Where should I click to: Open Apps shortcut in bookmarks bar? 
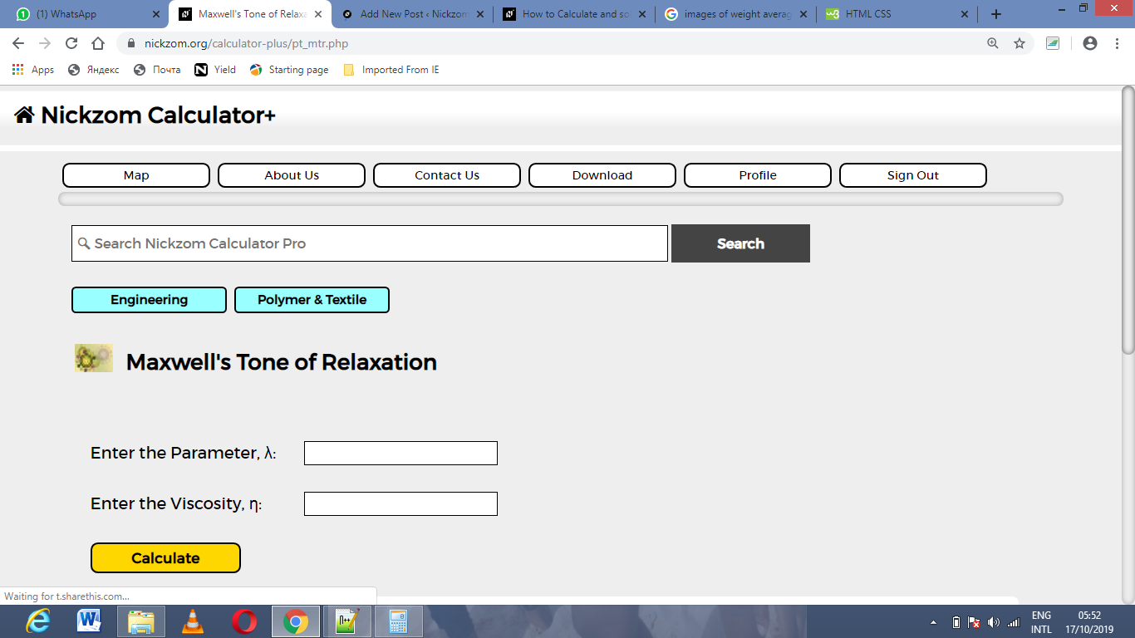33,70
